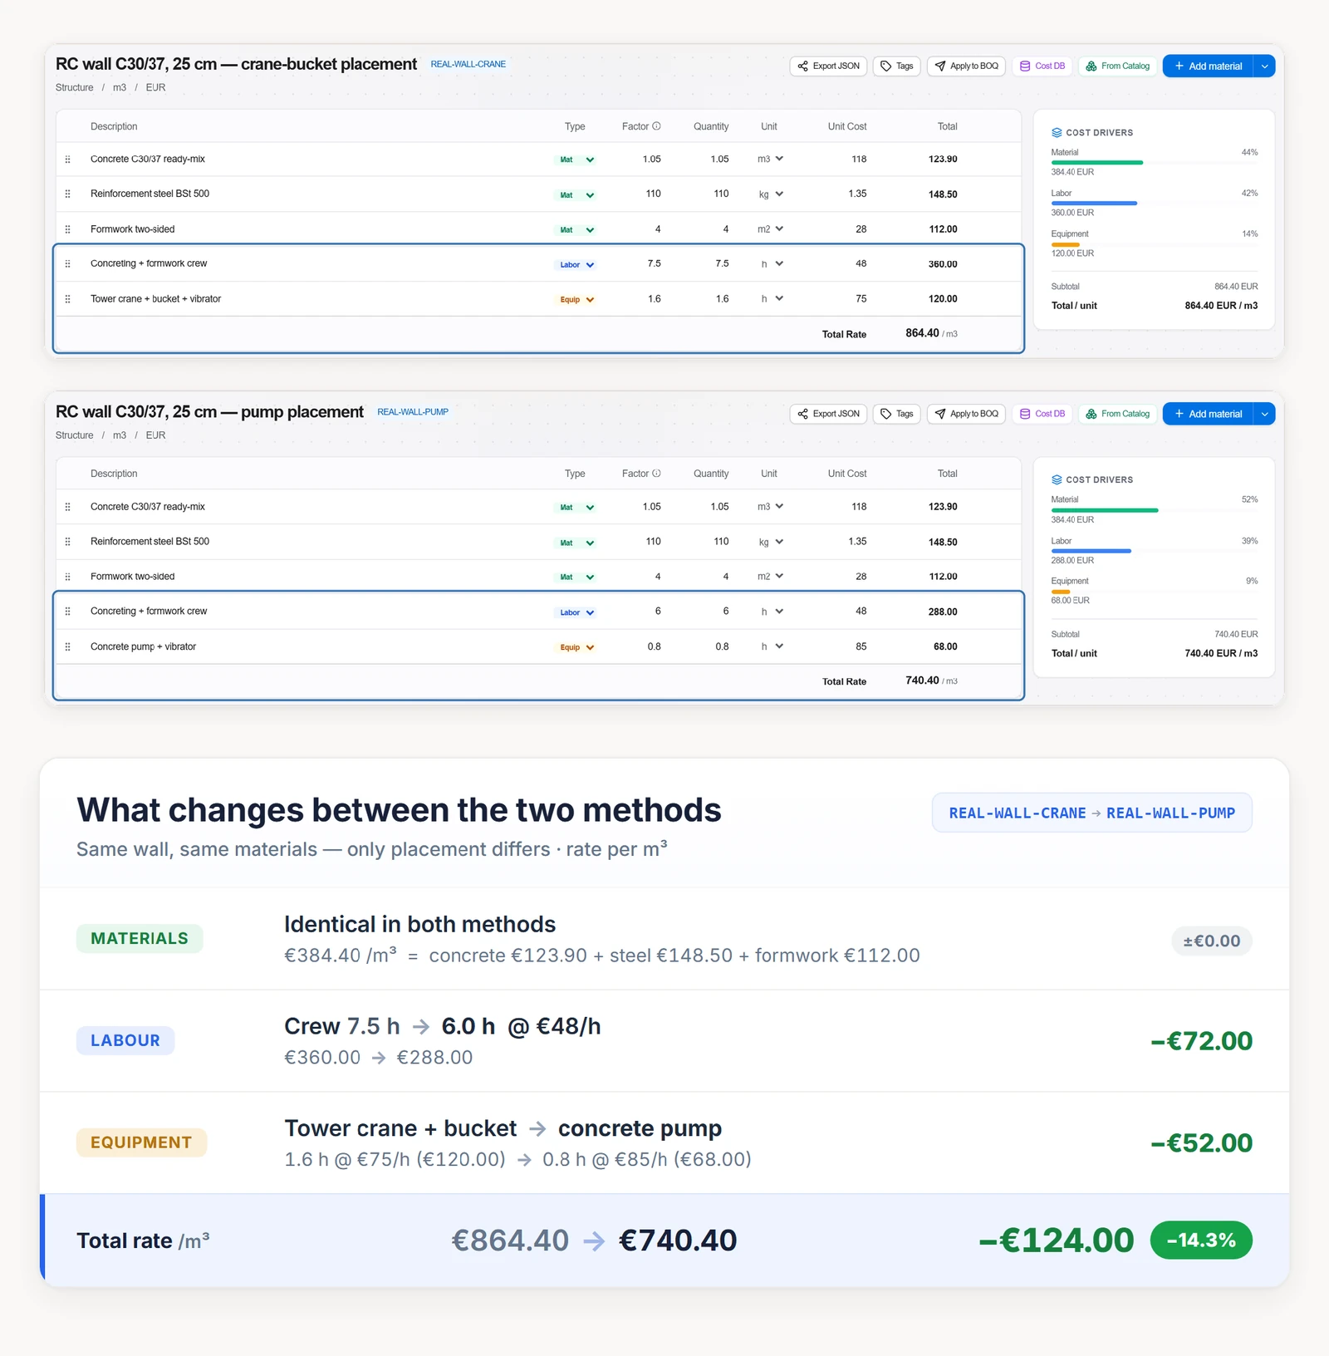Add material to crane-bucket placement
The width and height of the screenshot is (1329, 1356).
pyautogui.click(x=1208, y=66)
